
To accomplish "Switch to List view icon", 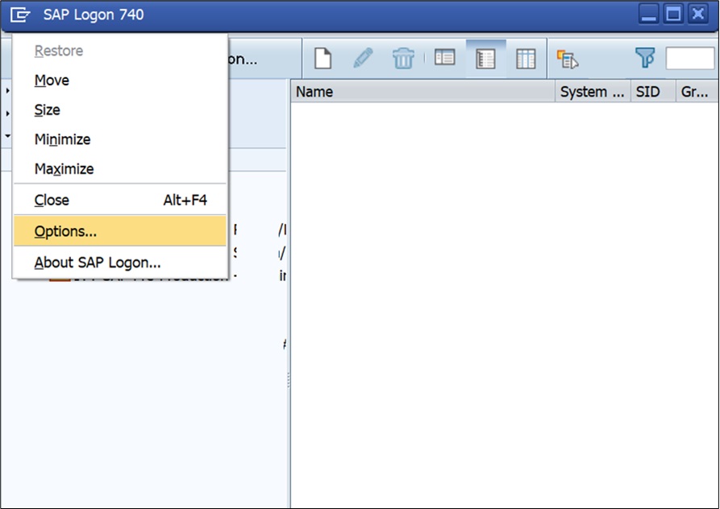I will 485,59.
